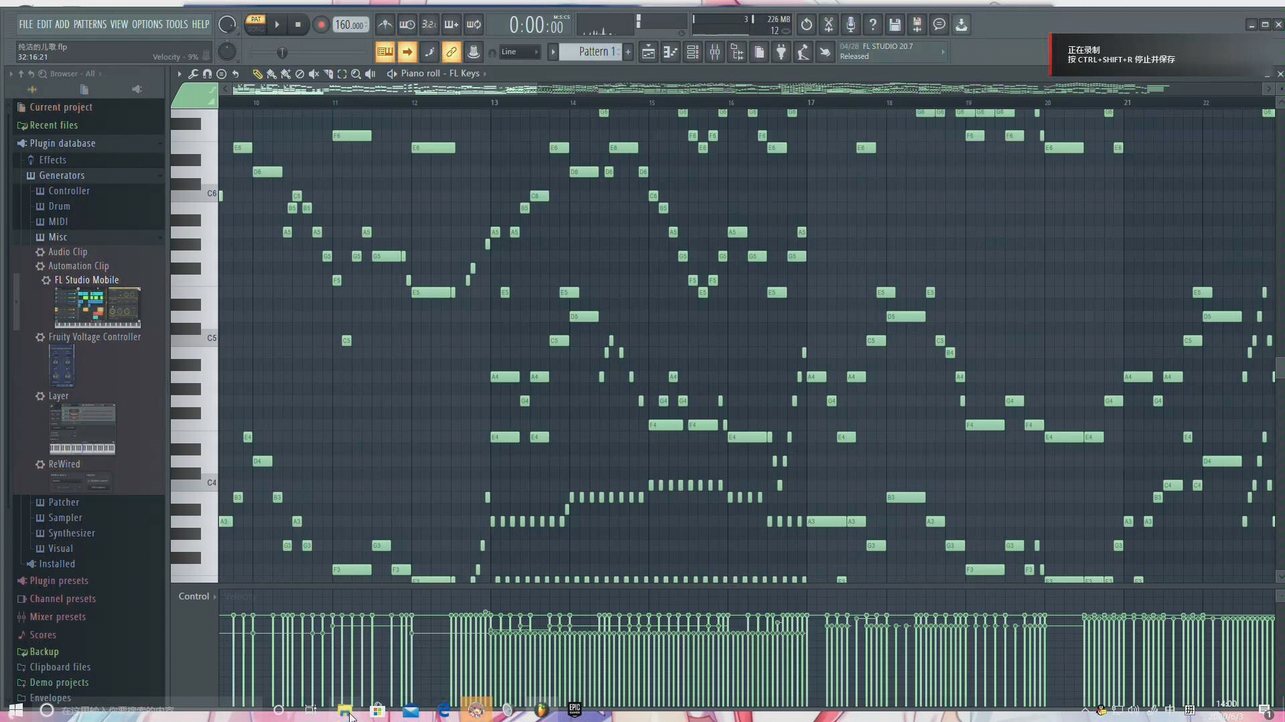The height and width of the screenshot is (722, 1285).
Task: Open the OPTIONS menu
Action: click(147, 24)
